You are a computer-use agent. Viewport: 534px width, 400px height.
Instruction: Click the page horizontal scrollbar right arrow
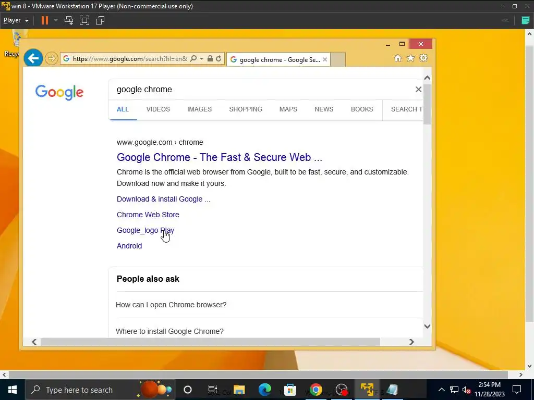pos(411,342)
